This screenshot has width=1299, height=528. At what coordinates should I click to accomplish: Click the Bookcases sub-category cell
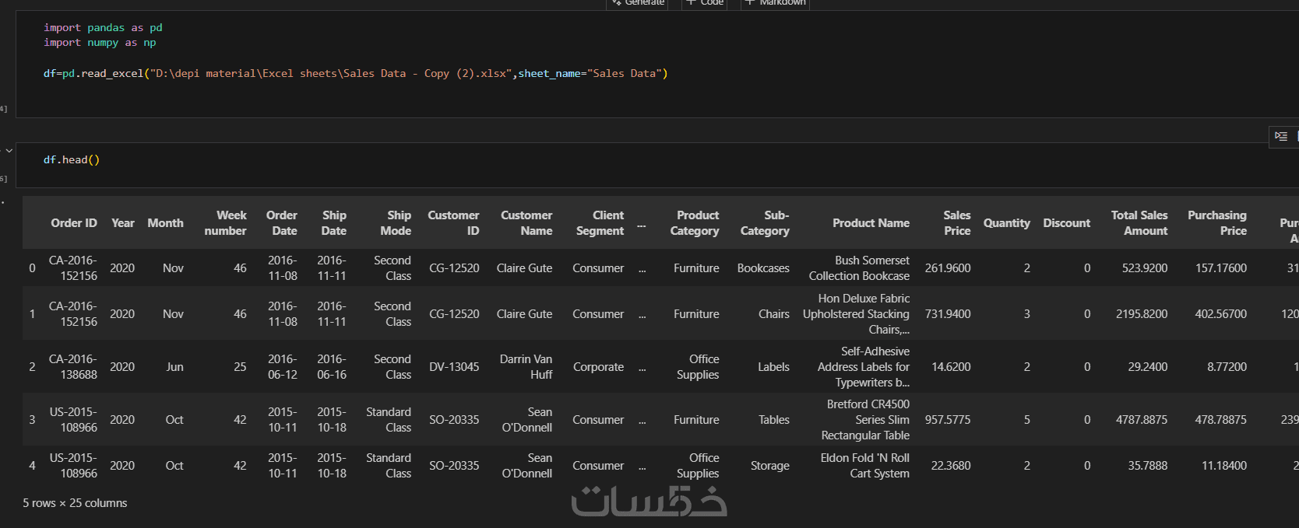pyautogui.click(x=763, y=268)
